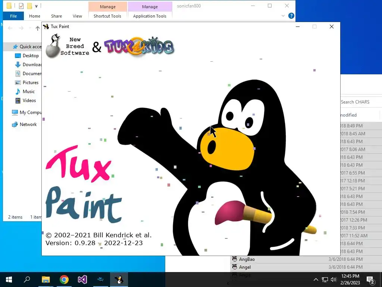Image resolution: width=382 pixels, height=287 pixels.
Task: Click the '2 items' status bar text
Action: coord(15,217)
